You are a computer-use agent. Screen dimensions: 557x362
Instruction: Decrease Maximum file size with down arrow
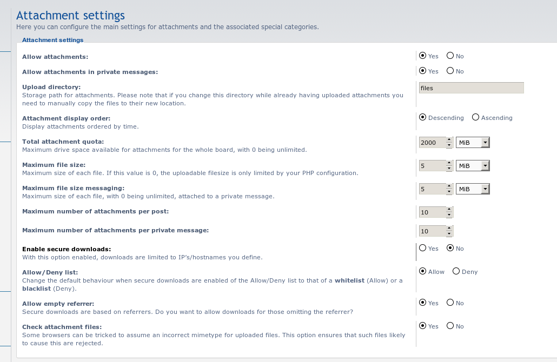(449, 168)
